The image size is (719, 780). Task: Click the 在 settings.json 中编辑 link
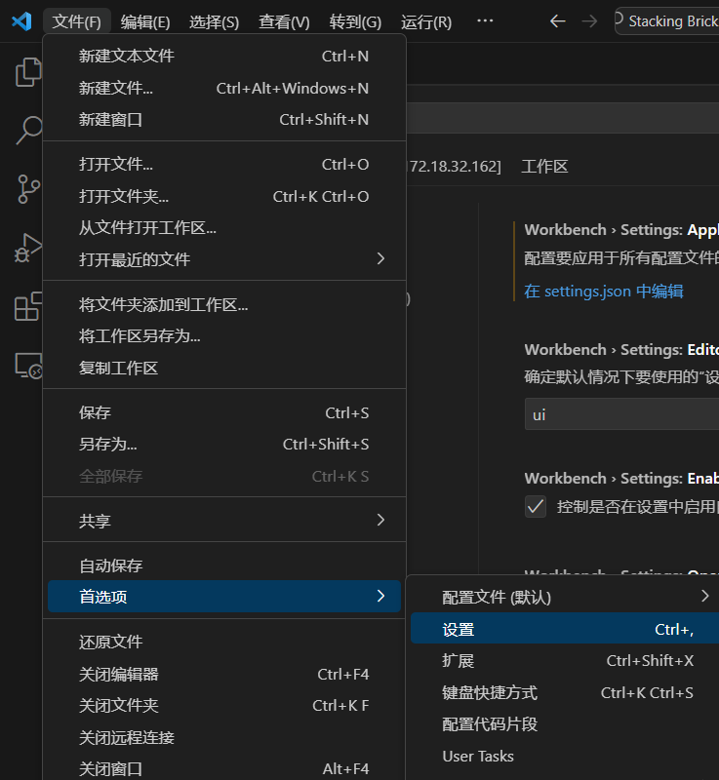(x=603, y=291)
